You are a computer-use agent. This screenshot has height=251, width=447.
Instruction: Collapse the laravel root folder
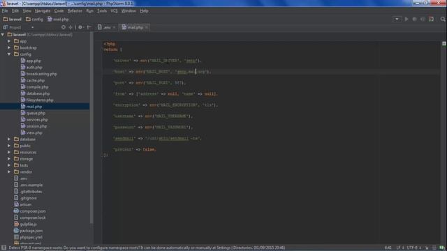[x=3, y=35]
